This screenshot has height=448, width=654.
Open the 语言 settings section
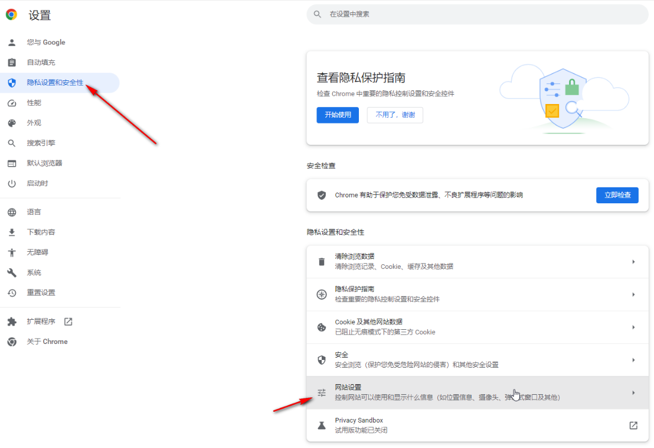click(x=34, y=212)
